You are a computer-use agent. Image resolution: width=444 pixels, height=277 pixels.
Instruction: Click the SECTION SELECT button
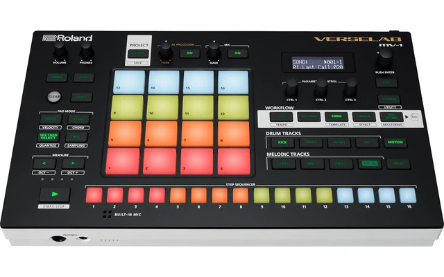click(49, 136)
